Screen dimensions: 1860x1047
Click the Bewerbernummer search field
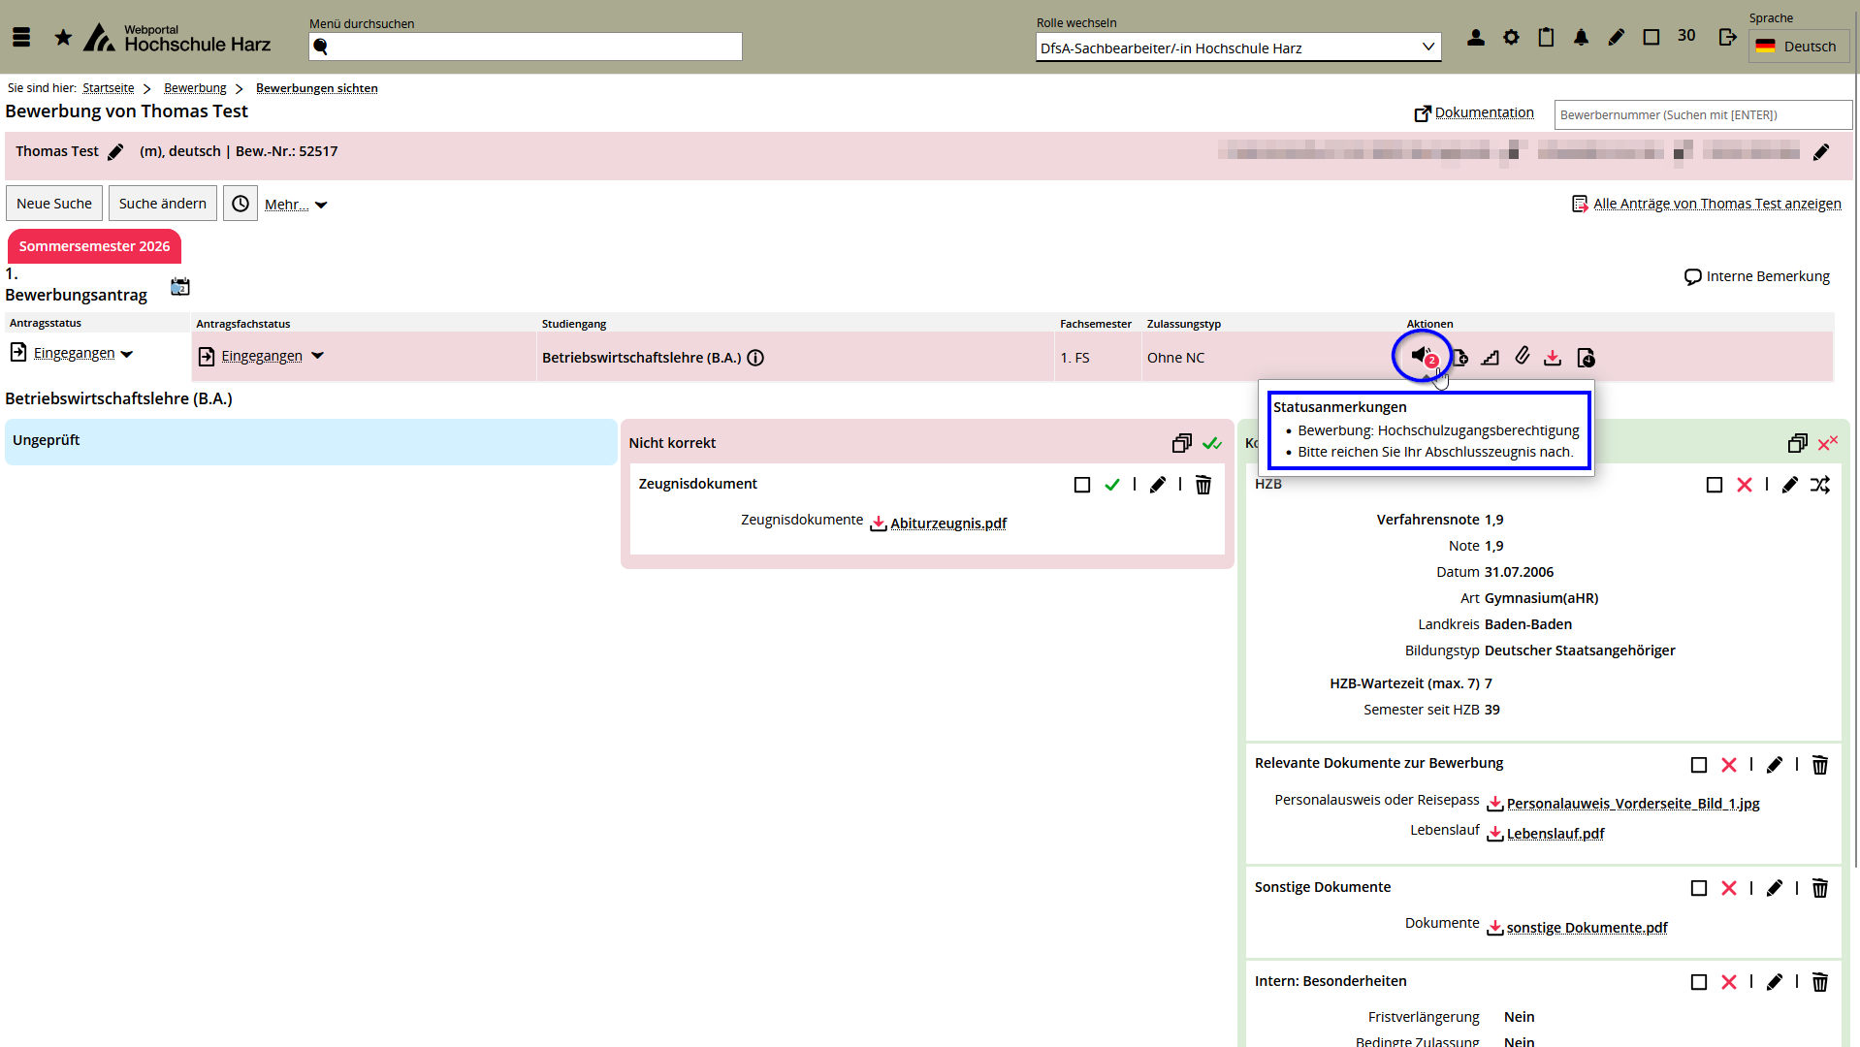coord(1702,114)
